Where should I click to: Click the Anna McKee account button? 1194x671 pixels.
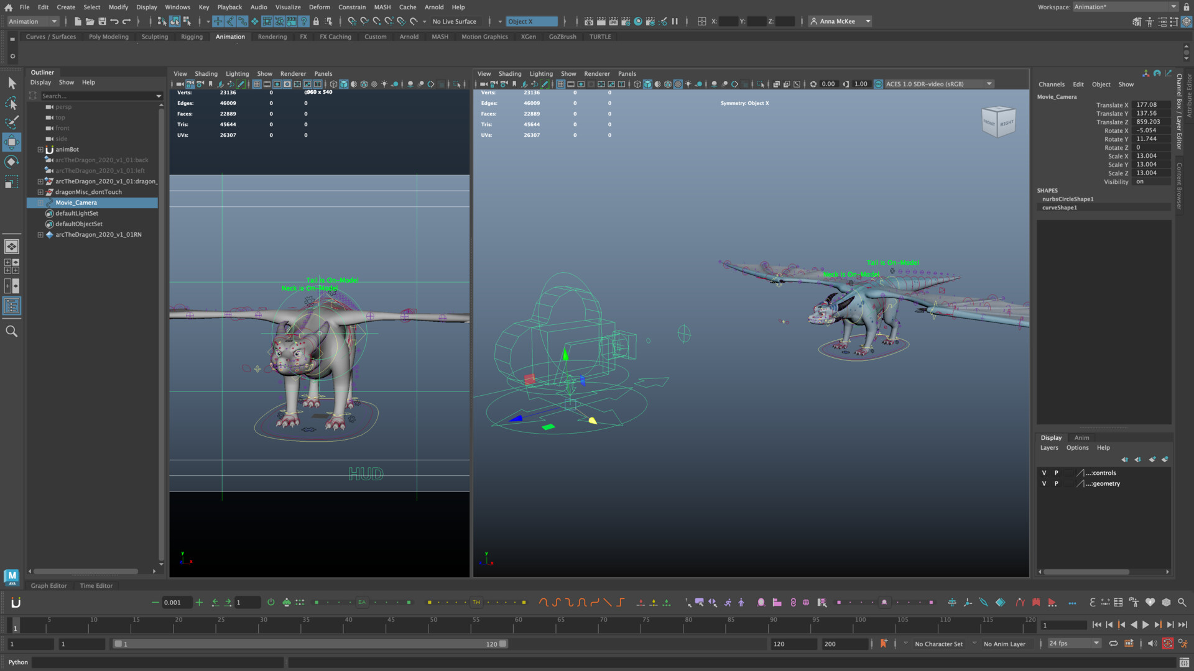click(840, 21)
